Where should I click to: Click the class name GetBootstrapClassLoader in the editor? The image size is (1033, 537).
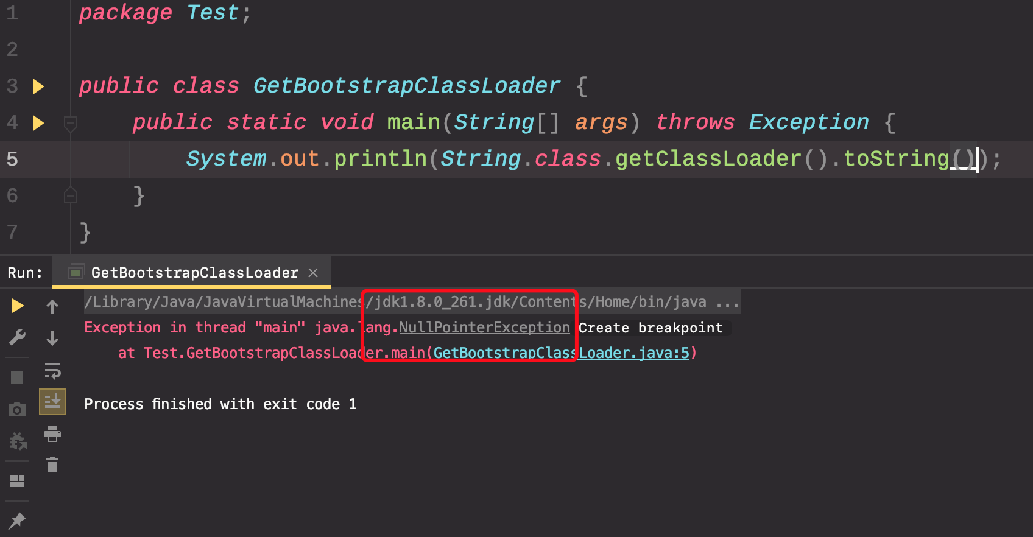pyautogui.click(x=407, y=86)
